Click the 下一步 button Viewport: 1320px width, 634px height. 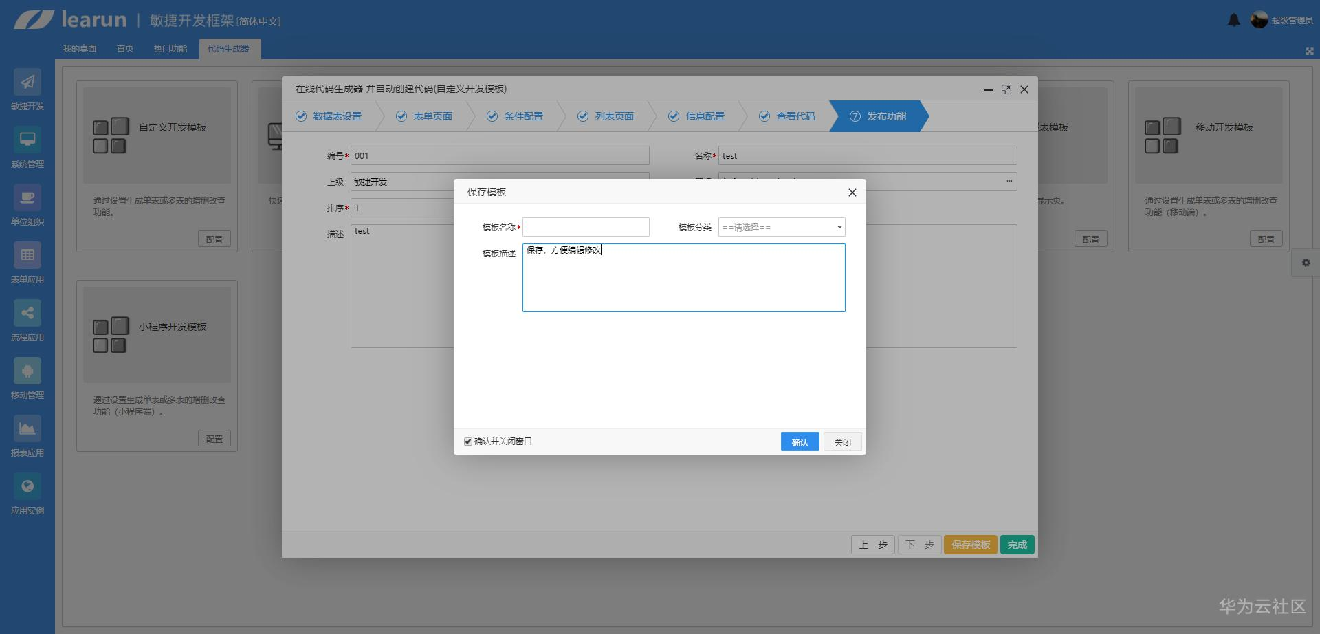(x=920, y=545)
